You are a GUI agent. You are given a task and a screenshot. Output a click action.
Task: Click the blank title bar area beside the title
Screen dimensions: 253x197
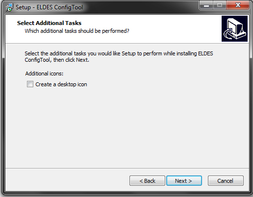click(141, 7)
